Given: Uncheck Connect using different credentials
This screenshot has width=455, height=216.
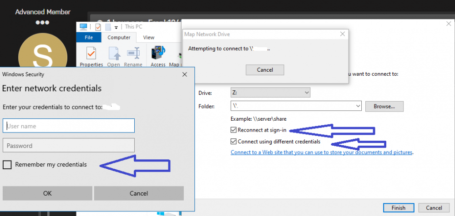Looking at the screenshot, I should tap(233, 142).
